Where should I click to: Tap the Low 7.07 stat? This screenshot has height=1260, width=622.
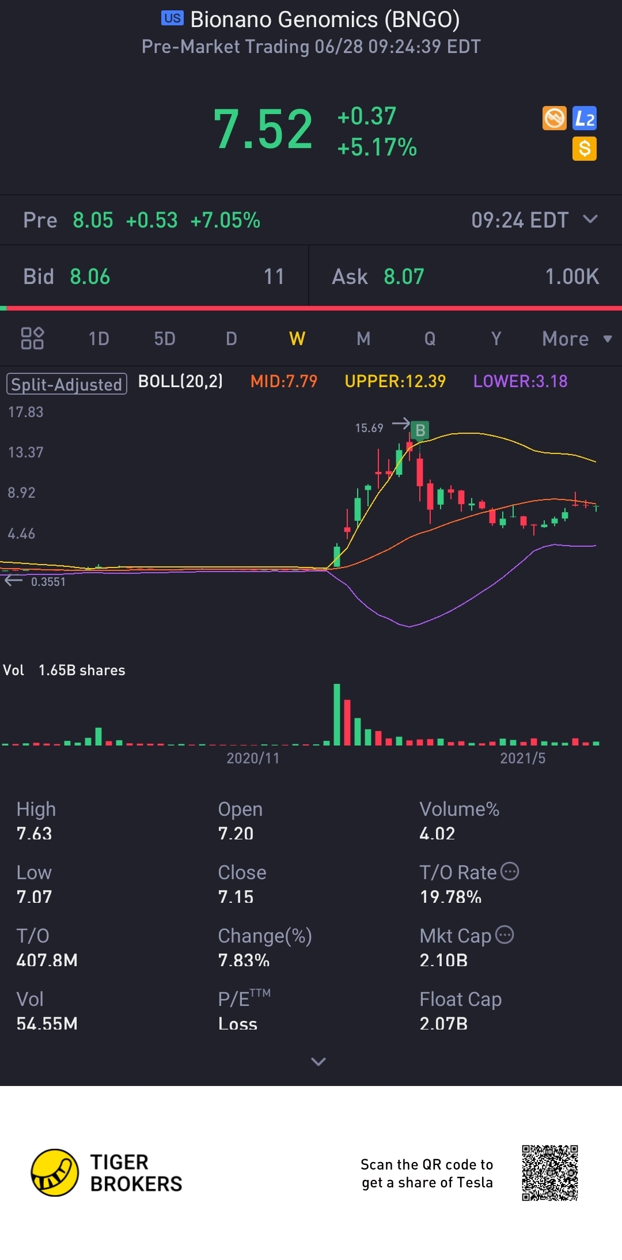pyautogui.click(x=34, y=884)
